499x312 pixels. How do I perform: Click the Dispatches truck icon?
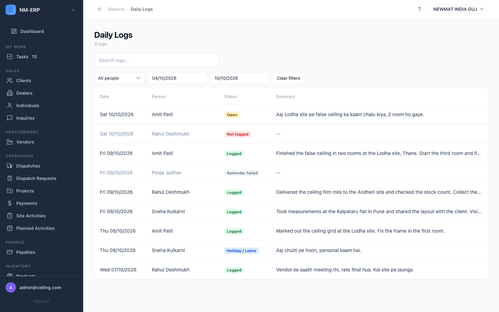point(10,166)
